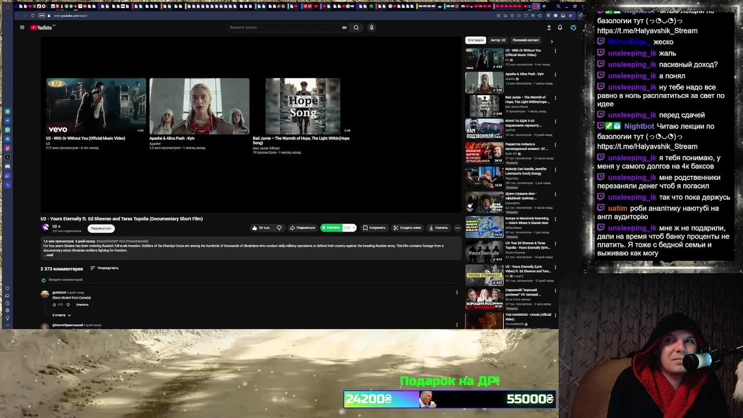Expand the description with "...ещё"

(x=49, y=255)
